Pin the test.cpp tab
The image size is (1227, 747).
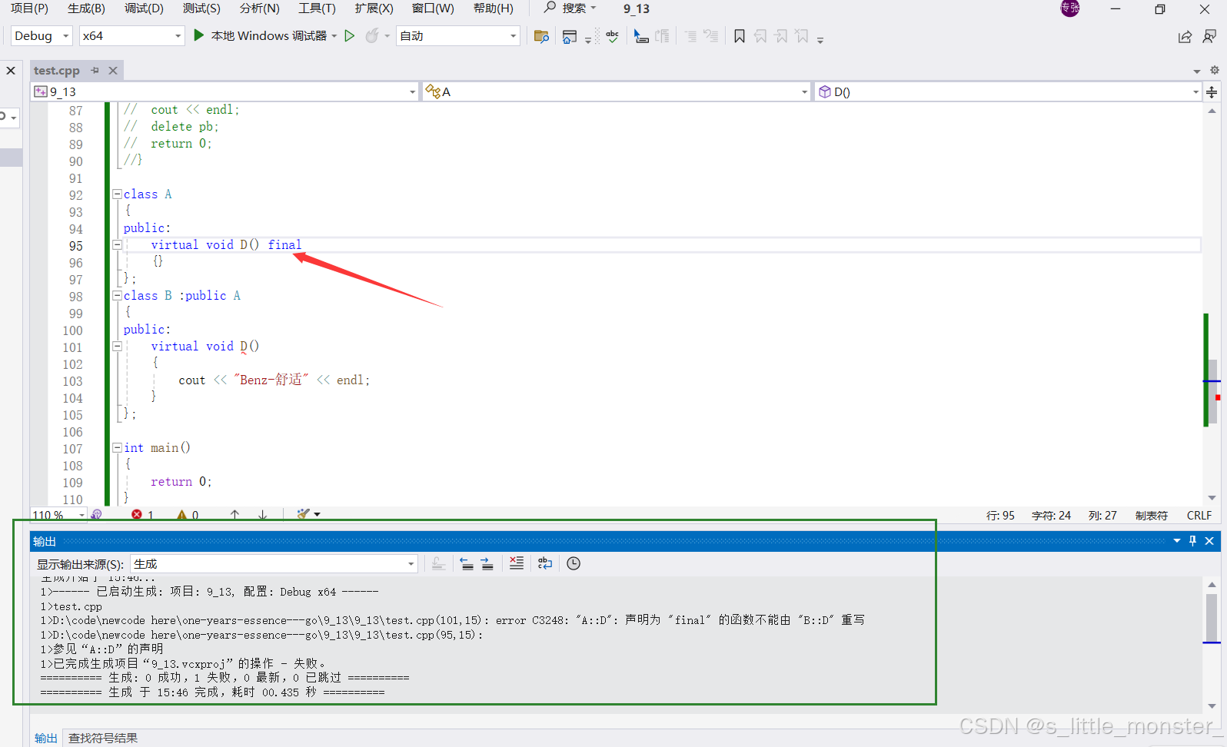[95, 70]
